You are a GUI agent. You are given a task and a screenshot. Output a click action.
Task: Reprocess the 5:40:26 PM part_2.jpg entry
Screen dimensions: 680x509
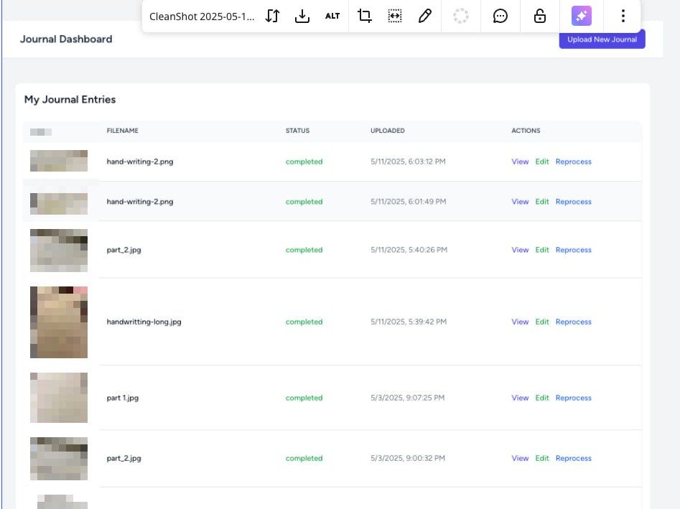(x=573, y=250)
